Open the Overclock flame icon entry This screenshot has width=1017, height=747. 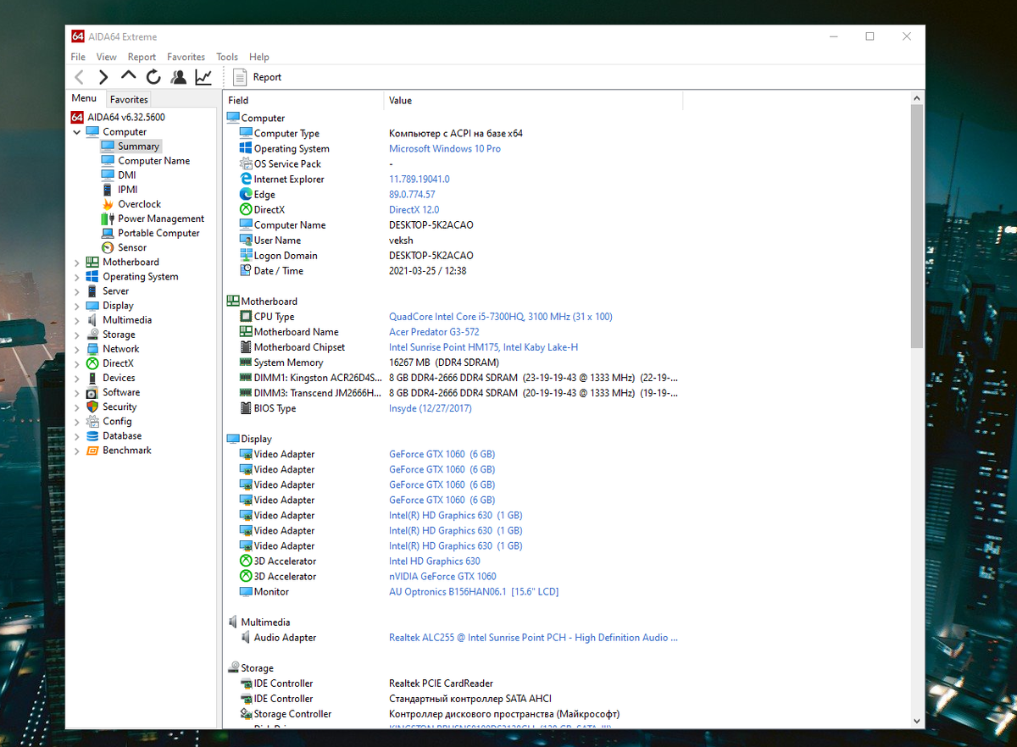(108, 204)
